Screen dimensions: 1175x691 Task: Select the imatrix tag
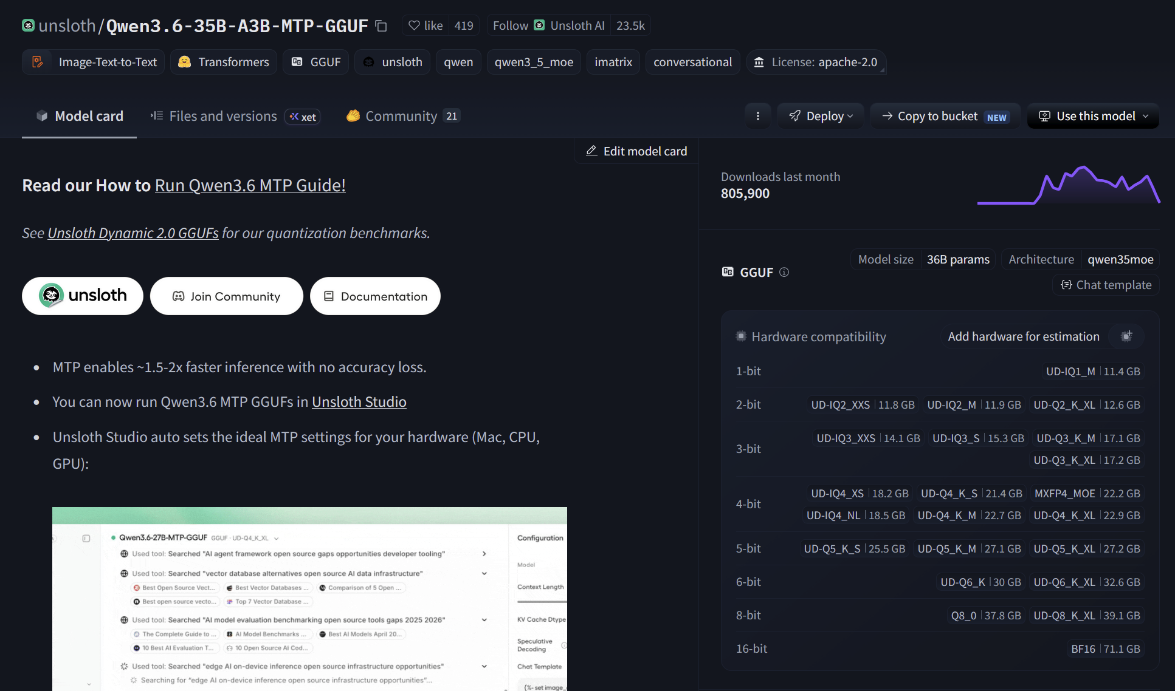click(x=613, y=62)
